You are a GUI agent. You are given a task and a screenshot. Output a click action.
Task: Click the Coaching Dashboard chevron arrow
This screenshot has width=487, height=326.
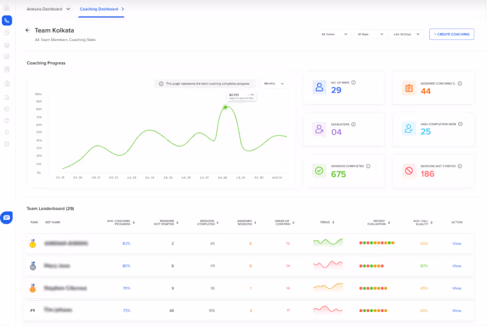click(123, 9)
